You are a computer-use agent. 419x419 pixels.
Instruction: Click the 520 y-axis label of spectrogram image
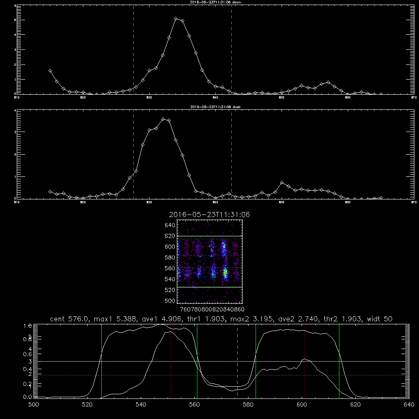click(x=170, y=290)
